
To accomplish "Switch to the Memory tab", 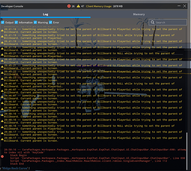I will coord(139,14).
